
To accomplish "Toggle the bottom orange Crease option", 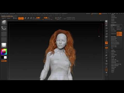I will (119, 35).
